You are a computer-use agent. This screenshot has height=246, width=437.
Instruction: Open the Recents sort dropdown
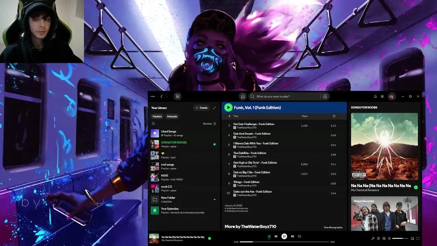tap(209, 124)
